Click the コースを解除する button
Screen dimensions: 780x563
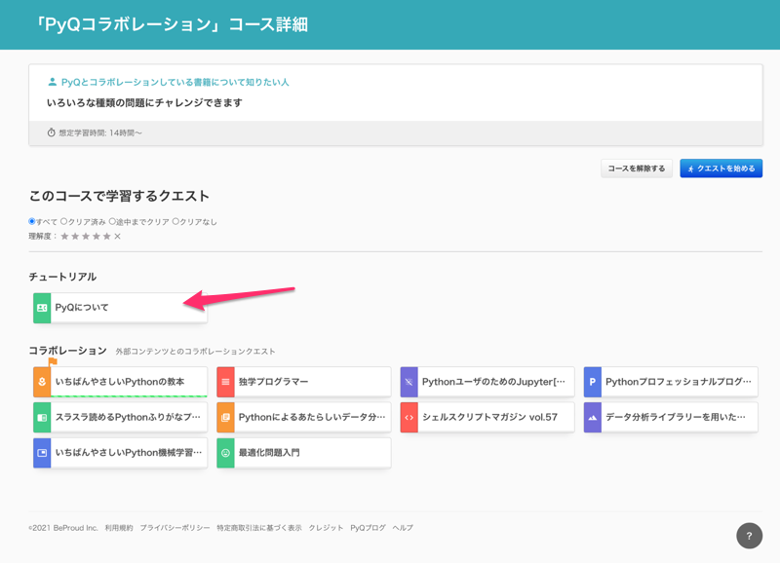tap(637, 169)
